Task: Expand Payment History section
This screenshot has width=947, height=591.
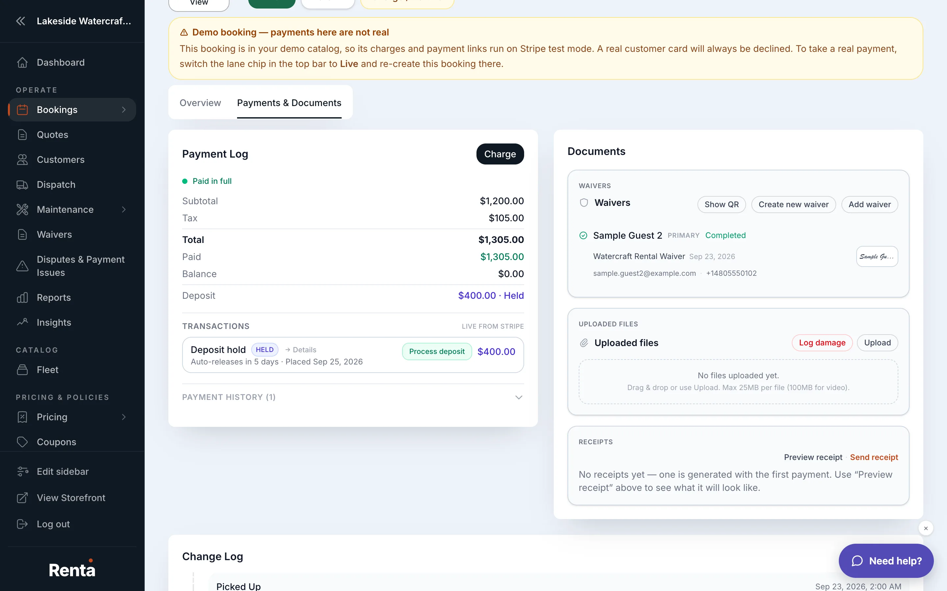Action: 353,398
